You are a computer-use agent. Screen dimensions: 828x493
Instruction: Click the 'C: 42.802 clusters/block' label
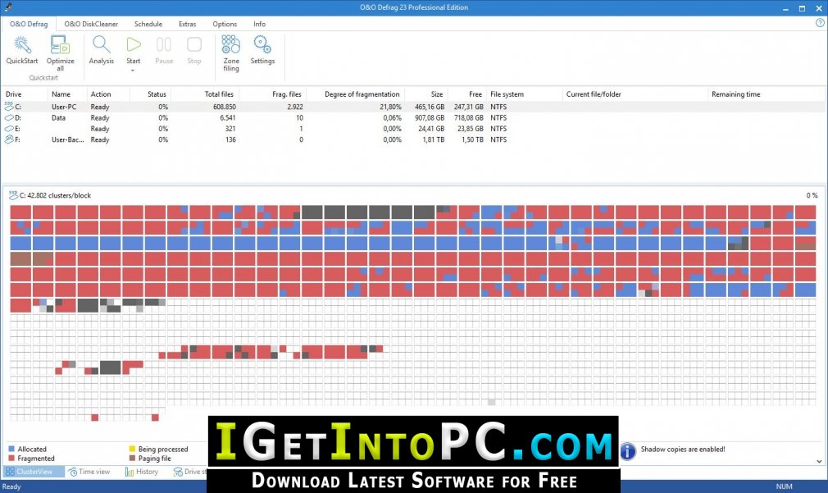tap(55, 195)
